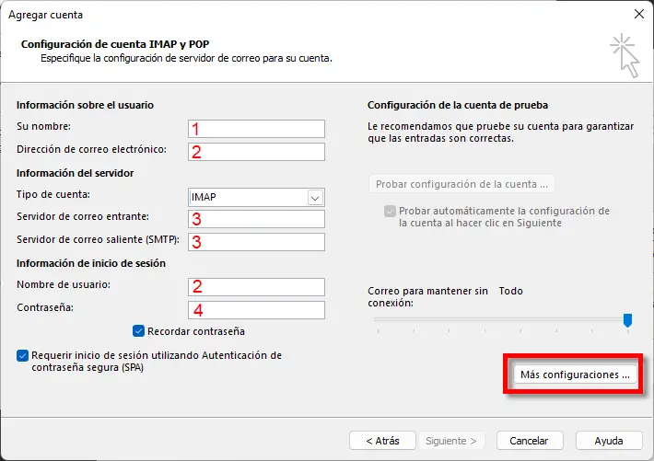Screen dimensions: 654x461
Task: Click the Su nombre input field
Action: (x=256, y=129)
